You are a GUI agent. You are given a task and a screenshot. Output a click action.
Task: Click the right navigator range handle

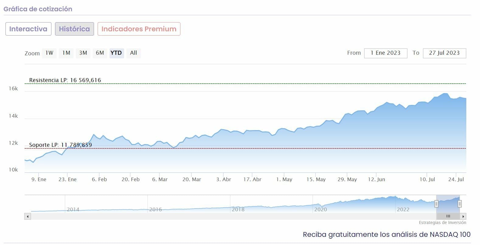coord(460,204)
